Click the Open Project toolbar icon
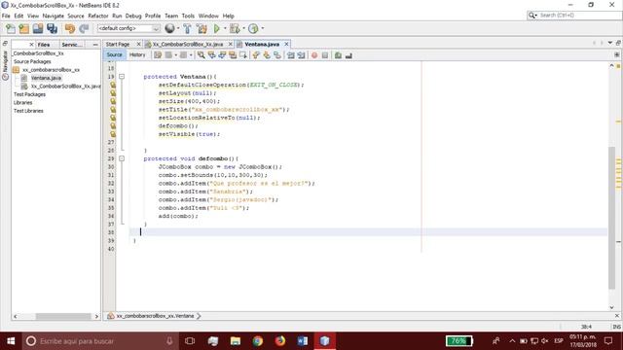 point(38,28)
